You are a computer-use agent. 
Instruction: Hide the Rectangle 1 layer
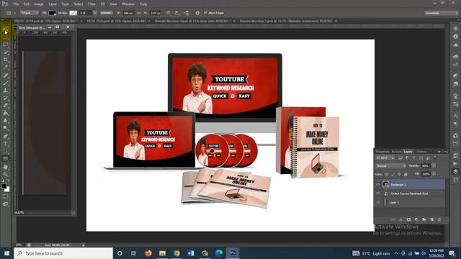tap(377, 184)
